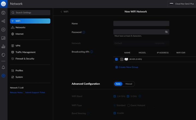Open Release Notes link

coord(16,93)
